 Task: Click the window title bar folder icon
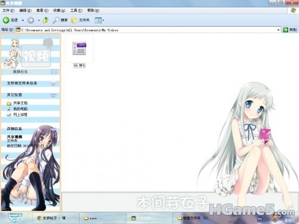pyautogui.click(x=3, y=3)
